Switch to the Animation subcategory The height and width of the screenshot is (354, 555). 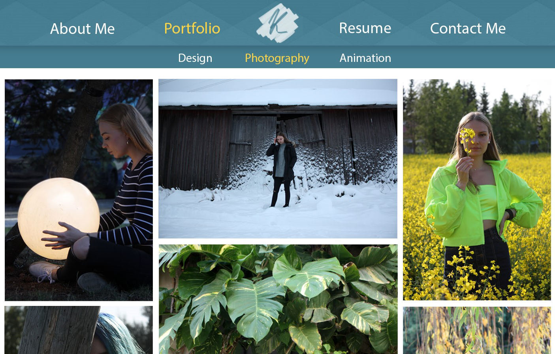click(x=365, y=58)
